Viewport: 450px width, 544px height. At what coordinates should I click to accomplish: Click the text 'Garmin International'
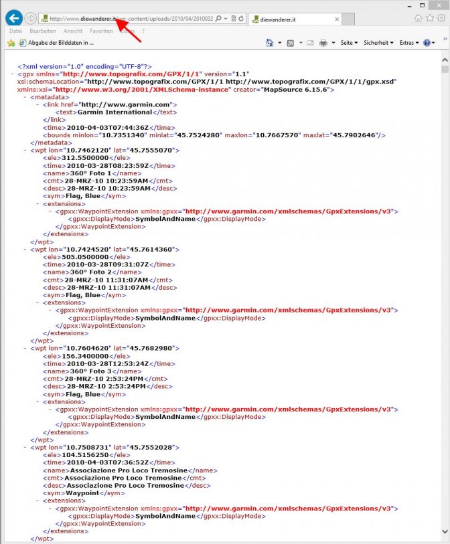click(x=115, y=112)
